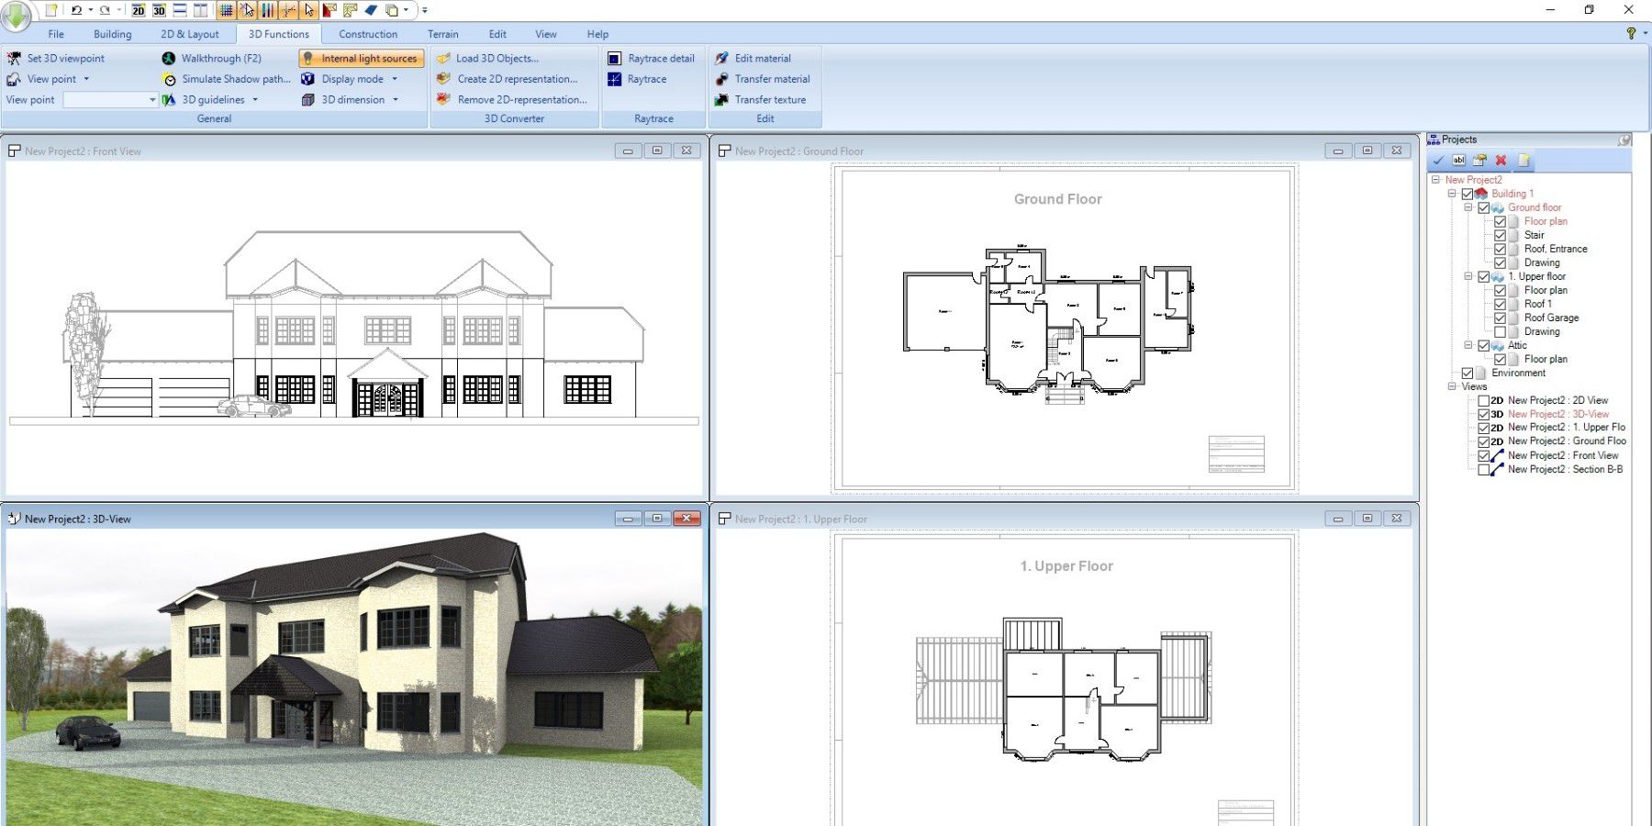Toggle the grid icon in quick access toolbar

(226, 10)
